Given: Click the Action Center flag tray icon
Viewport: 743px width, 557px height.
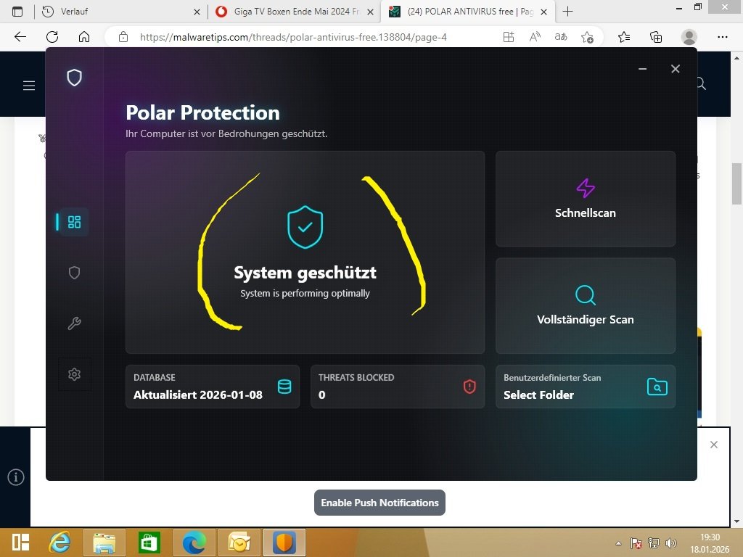Looking at the screenshot, I should (x=636, y=543).
